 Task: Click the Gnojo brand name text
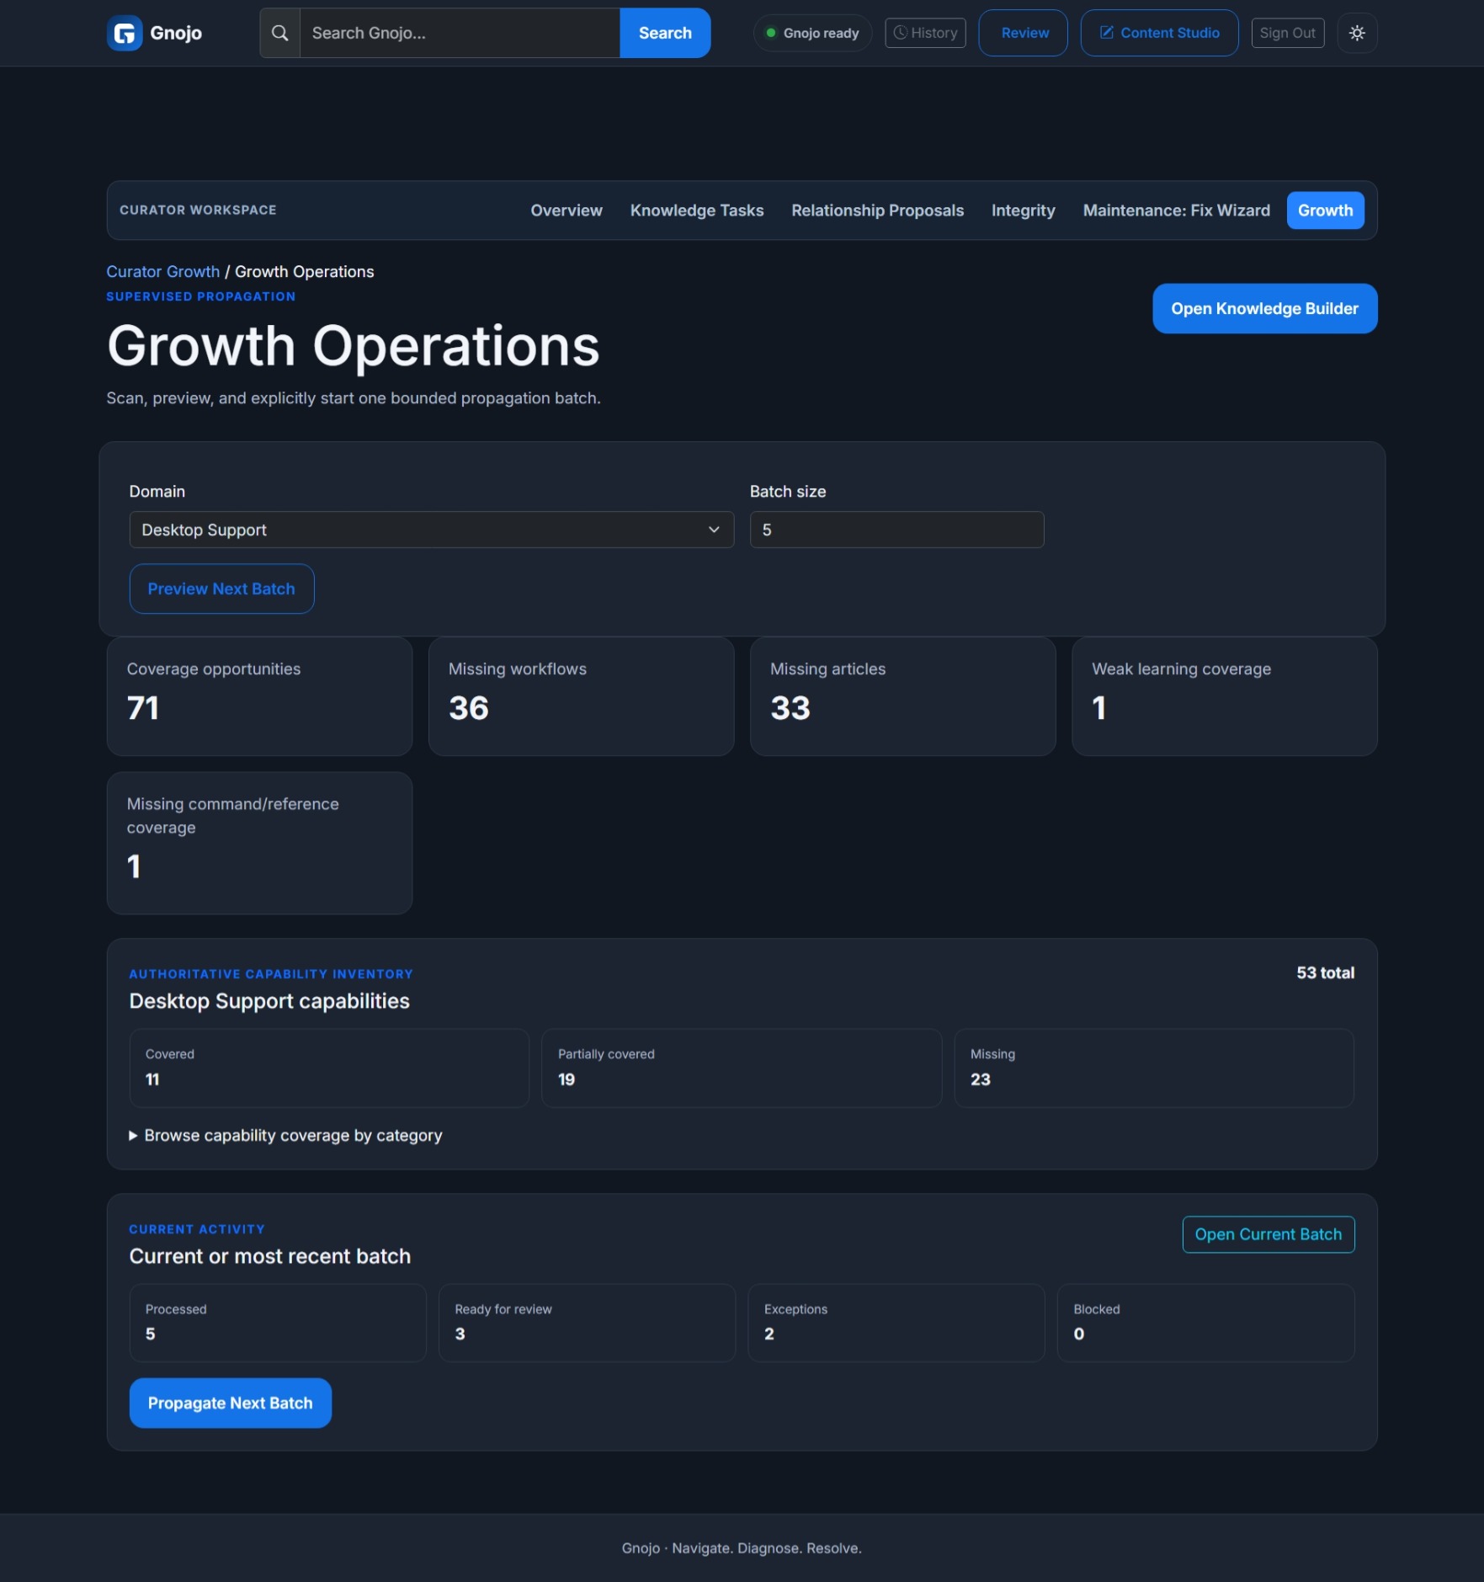click(x=176, y=33)
